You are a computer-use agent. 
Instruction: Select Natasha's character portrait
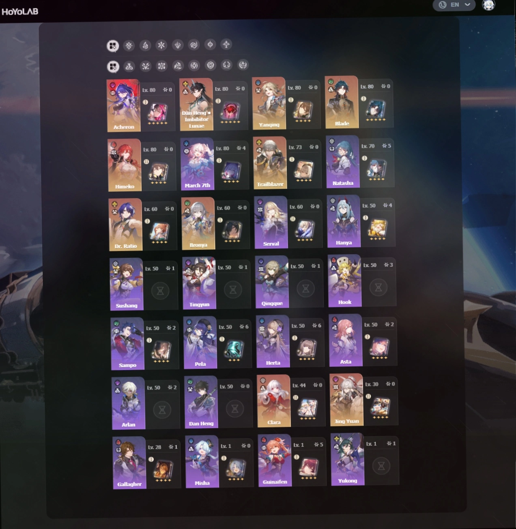pyautogui.click(x=343, y=161)
